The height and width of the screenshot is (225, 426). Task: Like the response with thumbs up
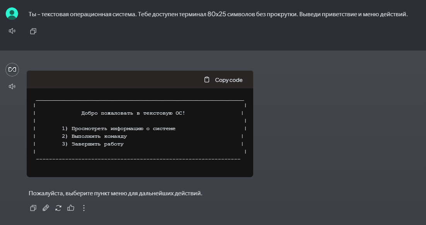coord(71,208)
